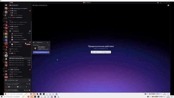This screenshot has width=174, height=98.
Task: Toggle headphones deafen in user panel
Action: tap(27, 90)
